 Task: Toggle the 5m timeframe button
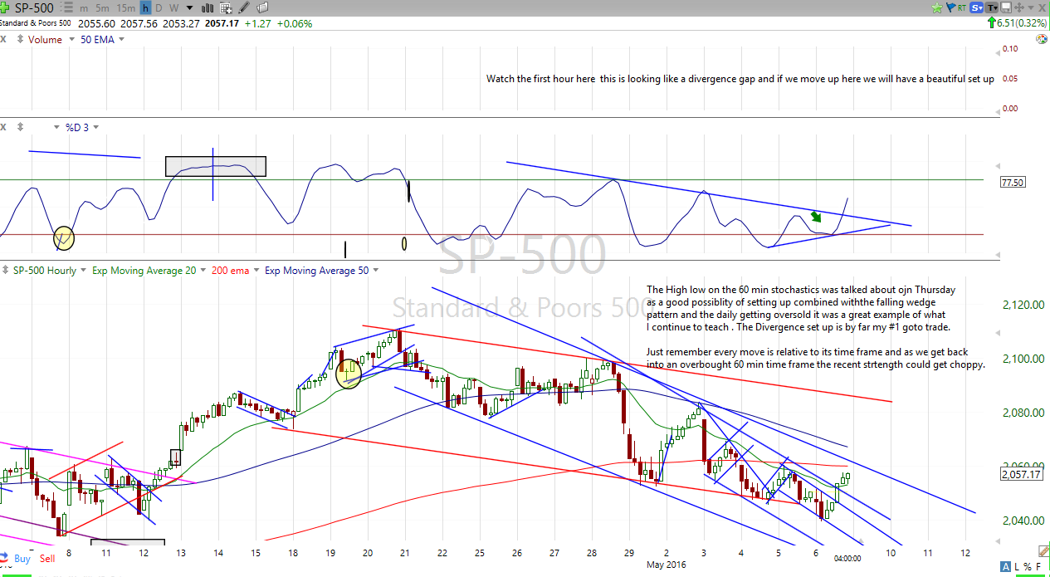coord(103,8)
